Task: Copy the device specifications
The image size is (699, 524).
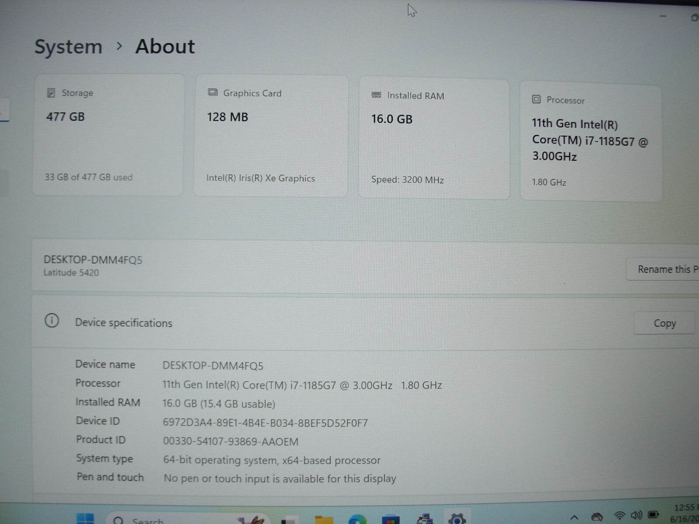Action: [664, 323]
